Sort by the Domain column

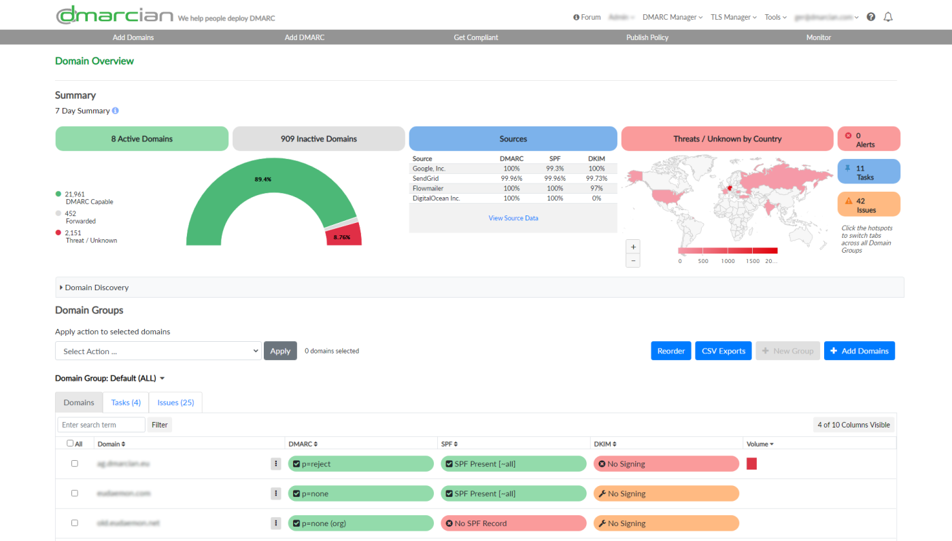(112, 444)
